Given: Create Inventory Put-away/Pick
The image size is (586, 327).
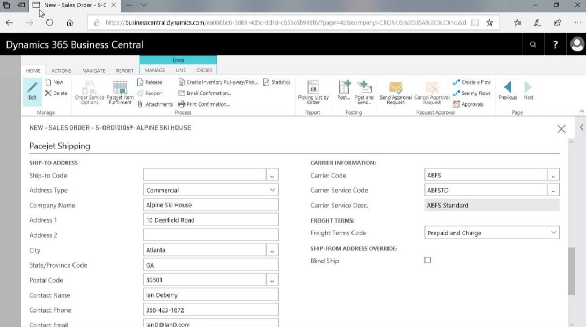Looking at the screenshot, I should pos(218,82).
